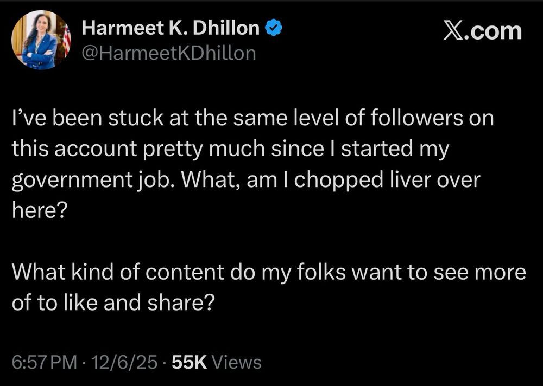Click the X.com watermark text
Viewport: 543px width, 386px height.
[x=482, y=31]
